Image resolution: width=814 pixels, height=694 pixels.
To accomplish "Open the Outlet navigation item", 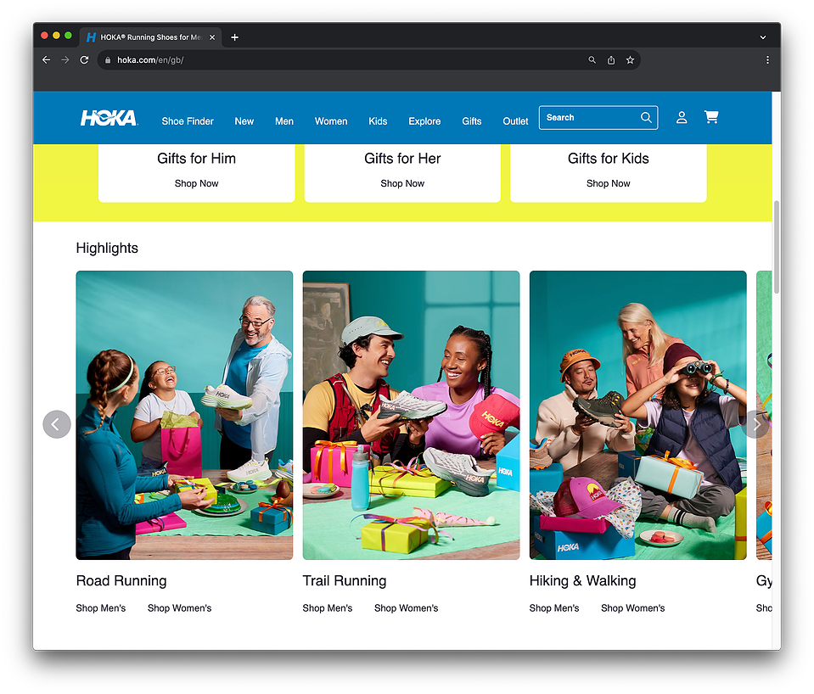I will (515, 121).
